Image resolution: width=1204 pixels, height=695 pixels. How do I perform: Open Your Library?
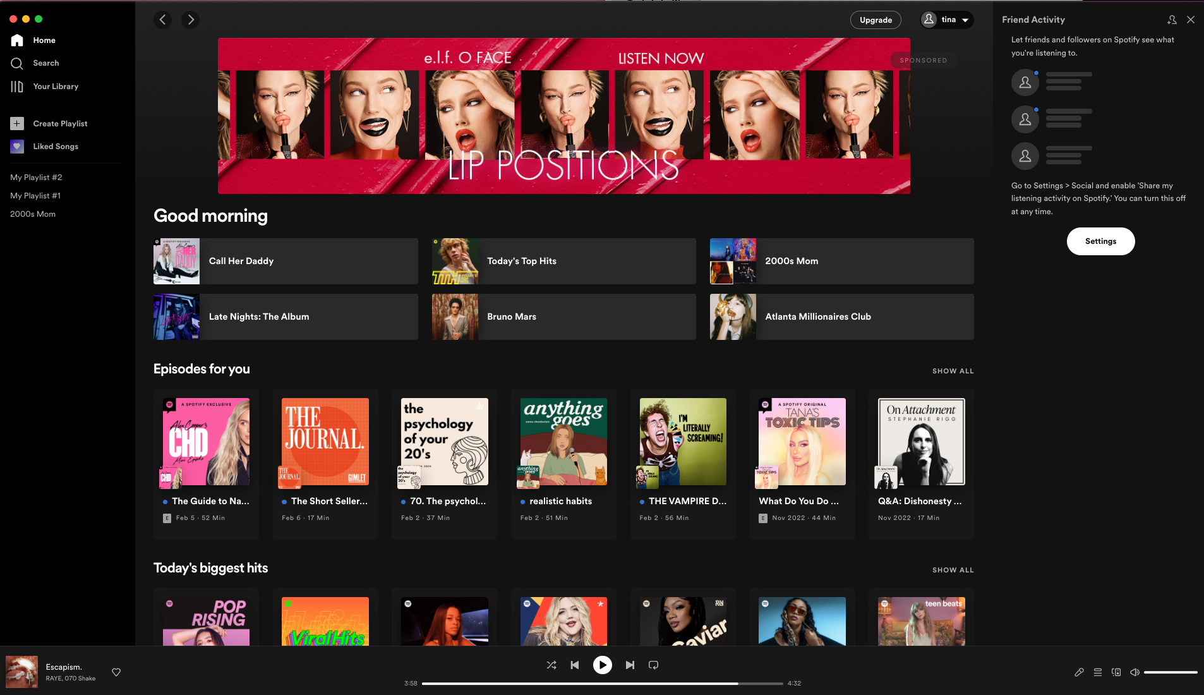pos(44,87)
